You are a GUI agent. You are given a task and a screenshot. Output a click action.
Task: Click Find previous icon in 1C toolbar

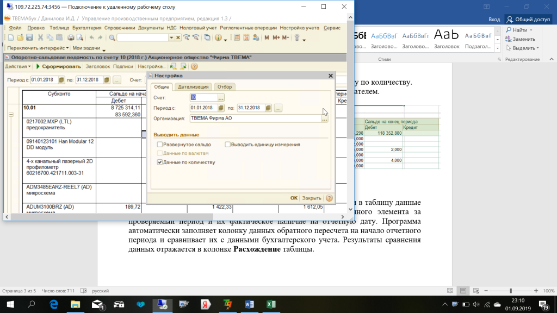point(196,37)
